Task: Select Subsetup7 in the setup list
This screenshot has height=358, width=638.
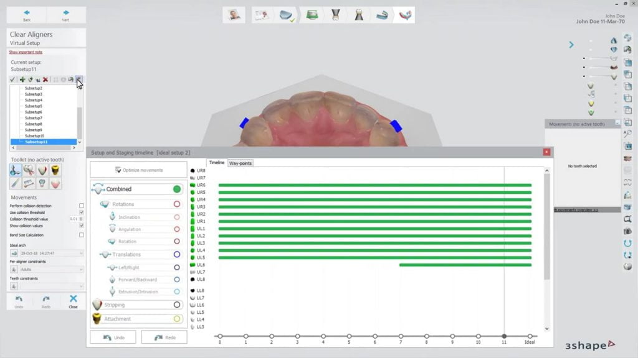Action: point(34,118)
